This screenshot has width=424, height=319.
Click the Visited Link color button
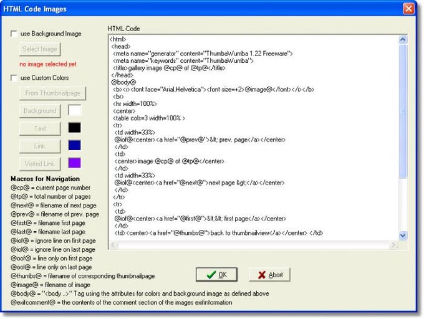pos(40,164)
